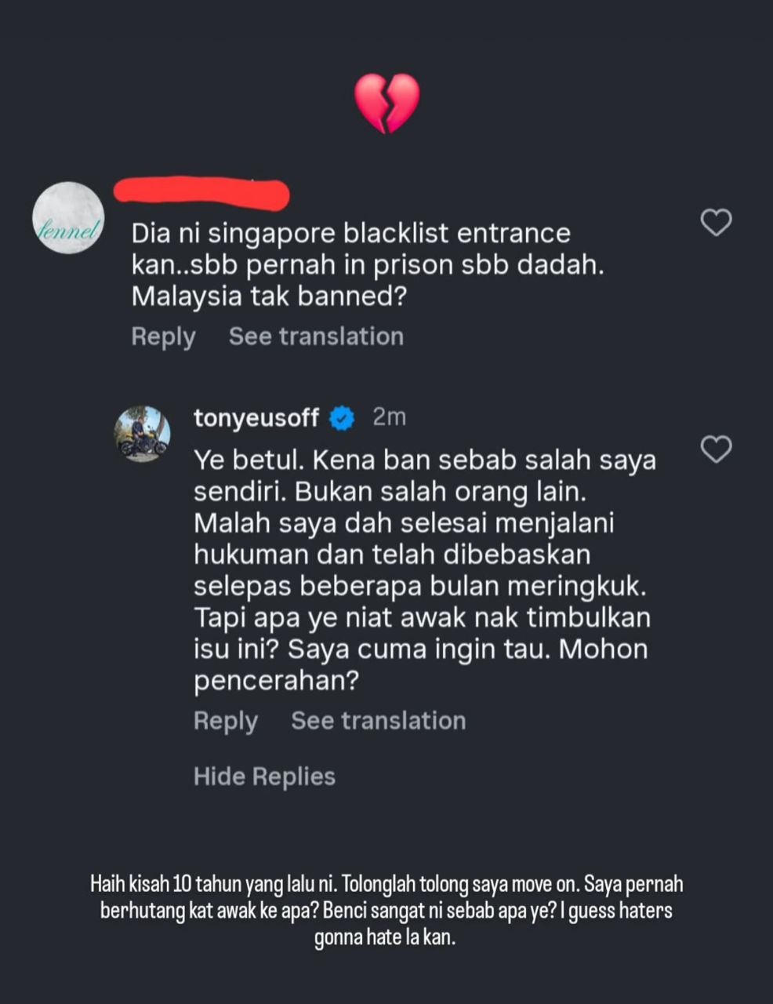Tap the 2m timestamp on tonyeusoff's reply
Viewport: 773px width, 1004px height.
(x=390, y=417)
